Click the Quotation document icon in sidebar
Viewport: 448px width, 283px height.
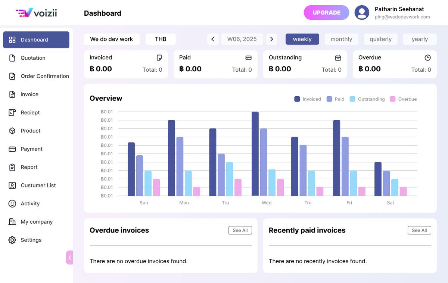point(12,58)
